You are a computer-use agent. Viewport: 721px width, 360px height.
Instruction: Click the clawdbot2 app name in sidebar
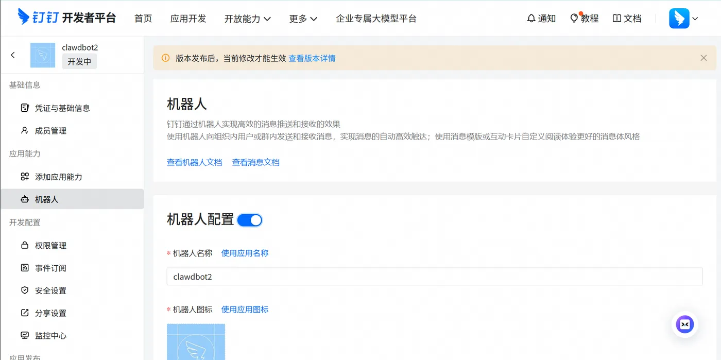80,47
